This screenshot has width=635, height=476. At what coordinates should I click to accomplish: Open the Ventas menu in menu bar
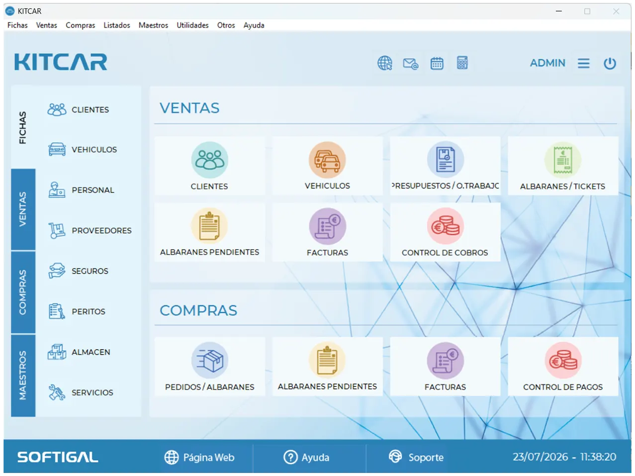46,25
